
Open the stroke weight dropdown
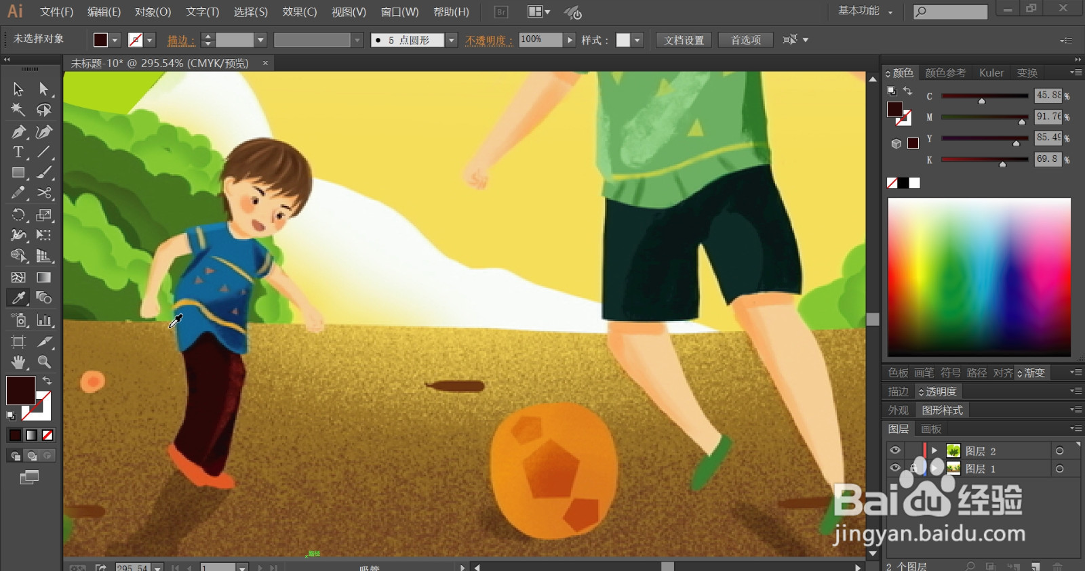click(x=260, y=40)
